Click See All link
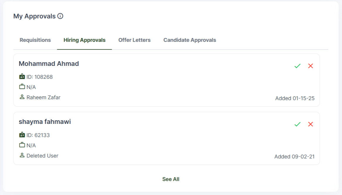The width and height of the screenshot is (342, 195). point(171,179)
